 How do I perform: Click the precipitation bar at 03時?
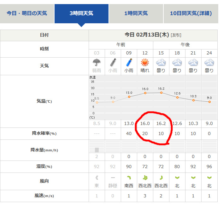(x=97, y=150)
